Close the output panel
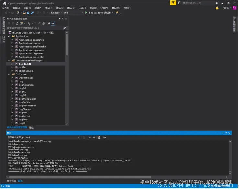239x190 pixels. coord(229,133)
